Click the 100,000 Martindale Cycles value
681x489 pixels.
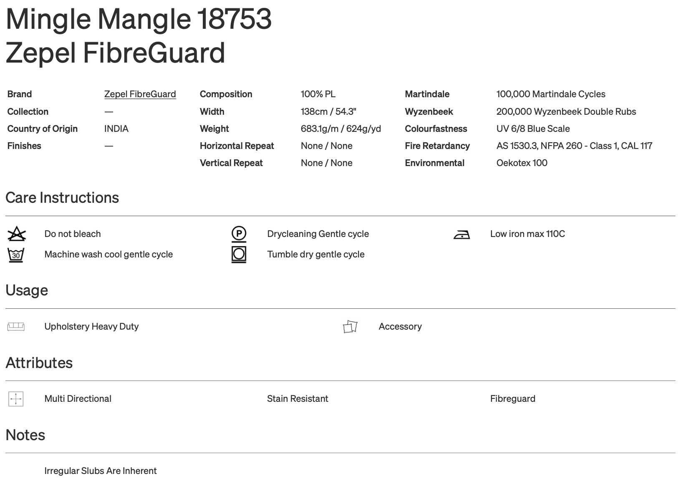(550, 94)
